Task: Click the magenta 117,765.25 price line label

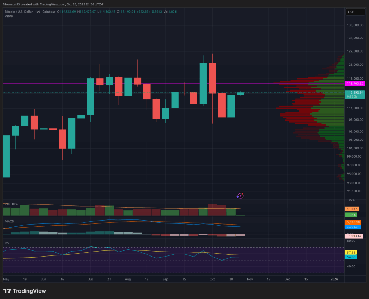Action: (355, 83)
